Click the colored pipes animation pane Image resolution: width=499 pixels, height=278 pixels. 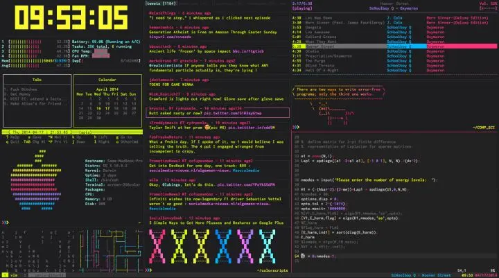(x=110, y=250)
